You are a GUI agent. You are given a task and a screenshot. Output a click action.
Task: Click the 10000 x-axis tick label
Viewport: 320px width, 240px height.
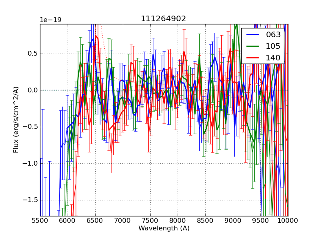click(x=288, y=220)
